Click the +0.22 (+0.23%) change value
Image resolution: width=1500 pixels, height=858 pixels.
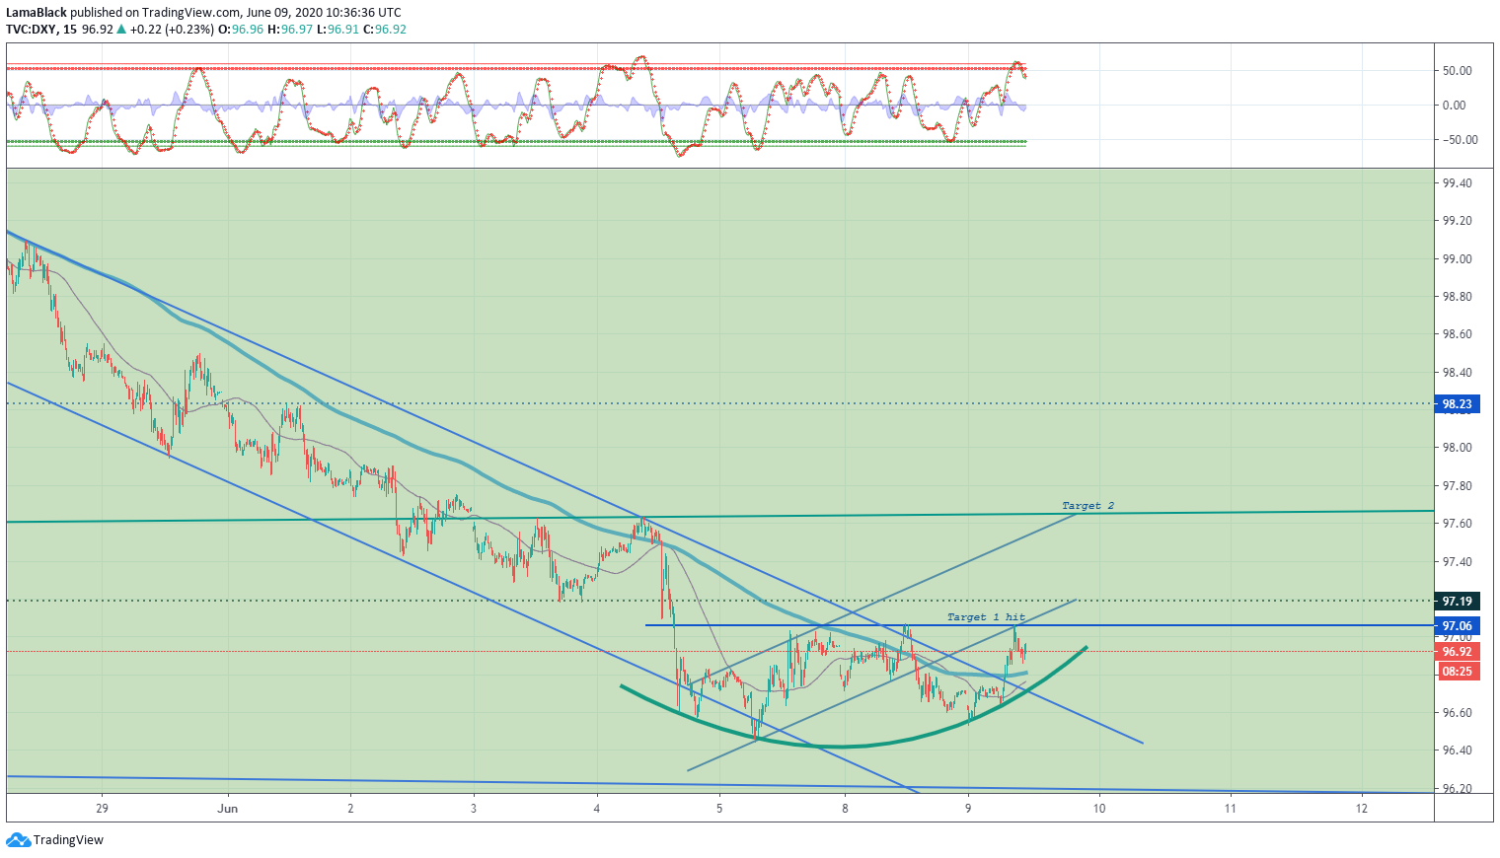point(171,30)
